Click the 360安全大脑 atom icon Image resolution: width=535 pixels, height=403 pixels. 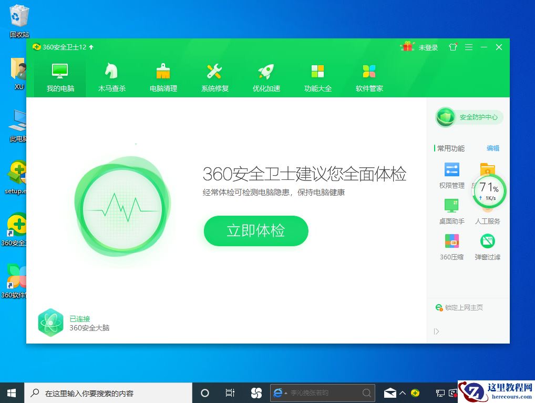pos(50,323)
